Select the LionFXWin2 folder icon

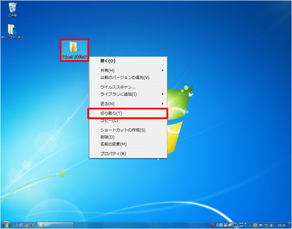[x=74, y=50]
